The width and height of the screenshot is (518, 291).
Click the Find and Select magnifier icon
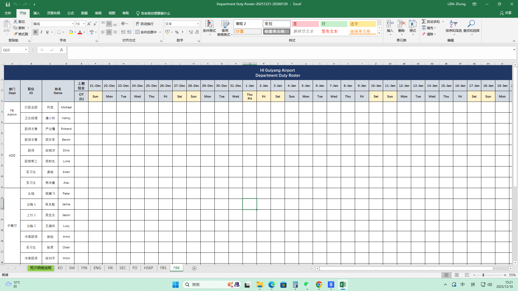click(471, 24)
